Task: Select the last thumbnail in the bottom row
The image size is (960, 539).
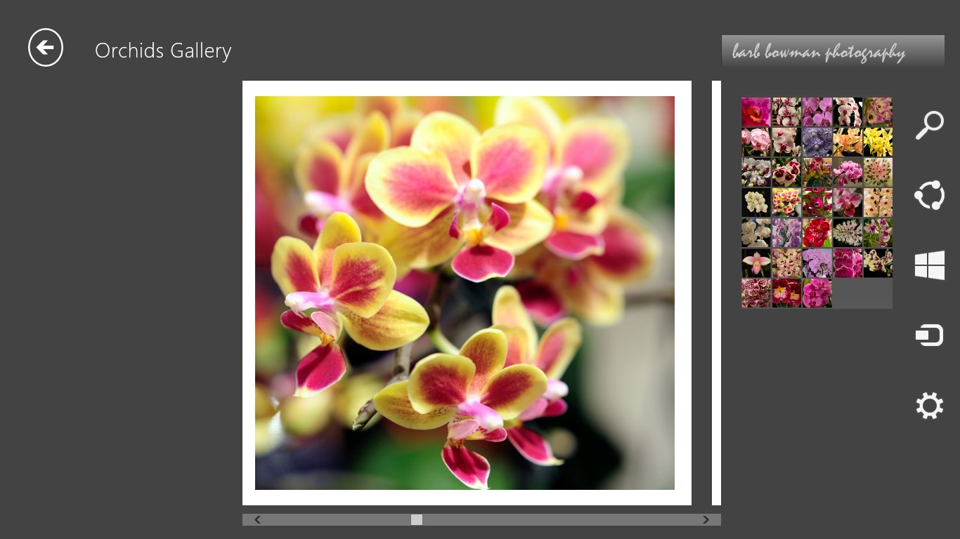Action: pyautogui.click(x=817, y=293)
